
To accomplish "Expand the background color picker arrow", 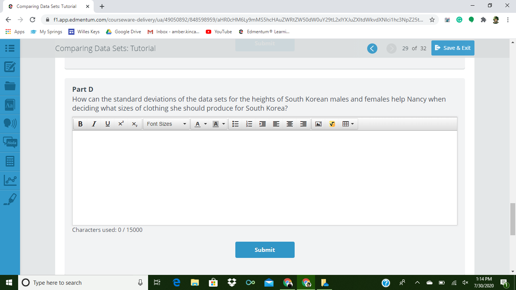I will [224, 124].
